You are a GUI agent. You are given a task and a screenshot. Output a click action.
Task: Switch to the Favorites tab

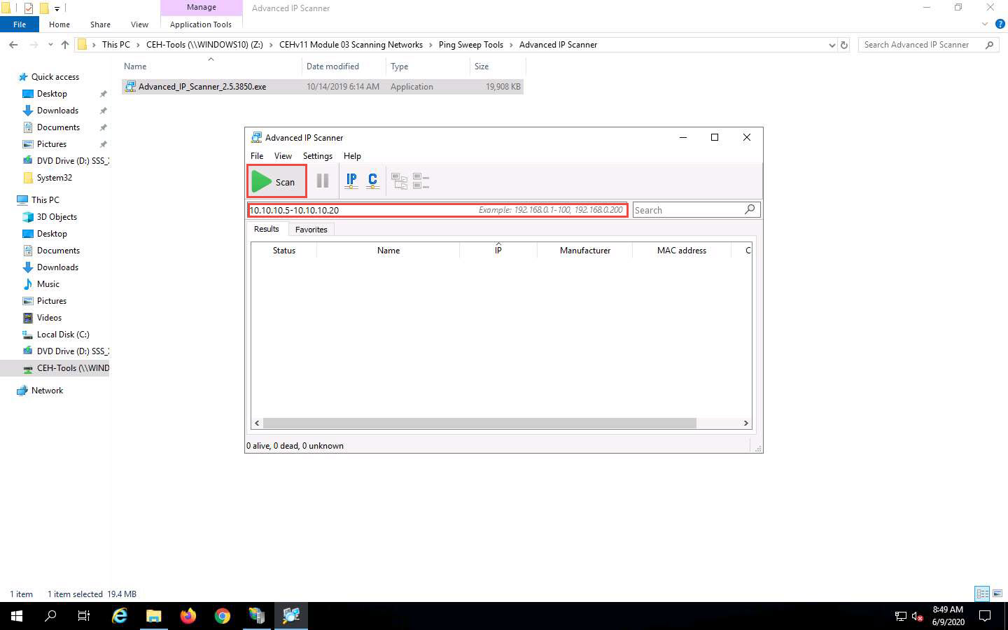coord(311,230)
